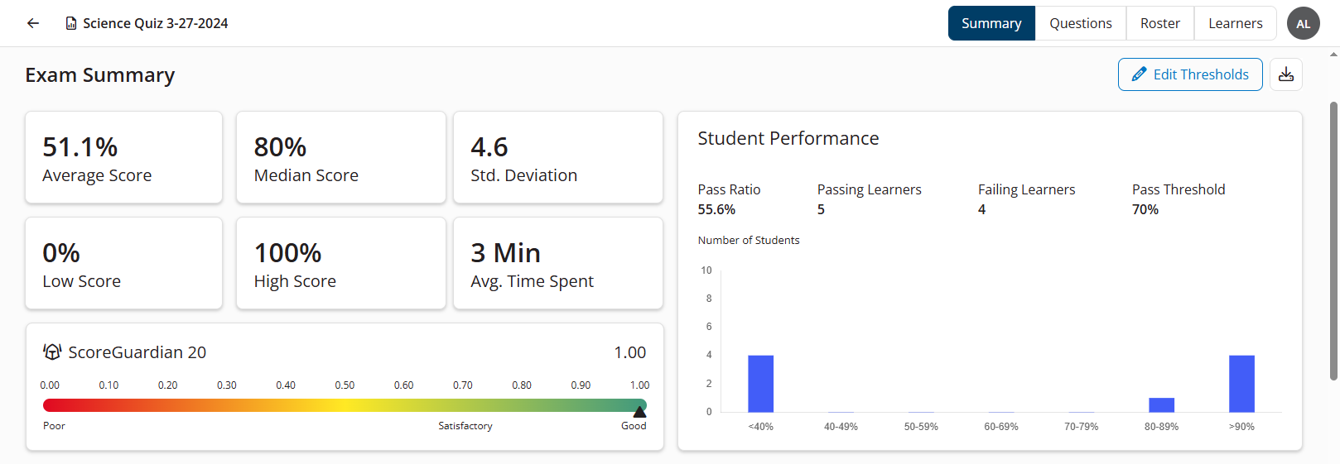Click the quiz document icon beside the title

(x=71, y=23)
